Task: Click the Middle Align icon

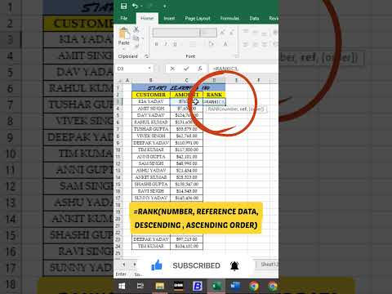Action: point(255,32)
